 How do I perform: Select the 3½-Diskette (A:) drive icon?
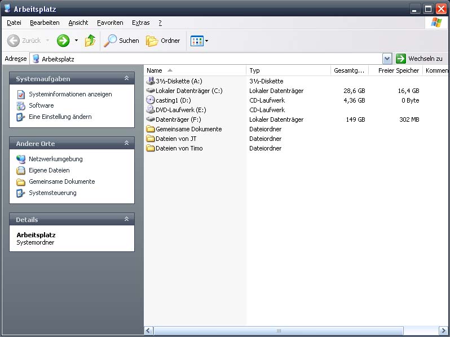[151, 81]
